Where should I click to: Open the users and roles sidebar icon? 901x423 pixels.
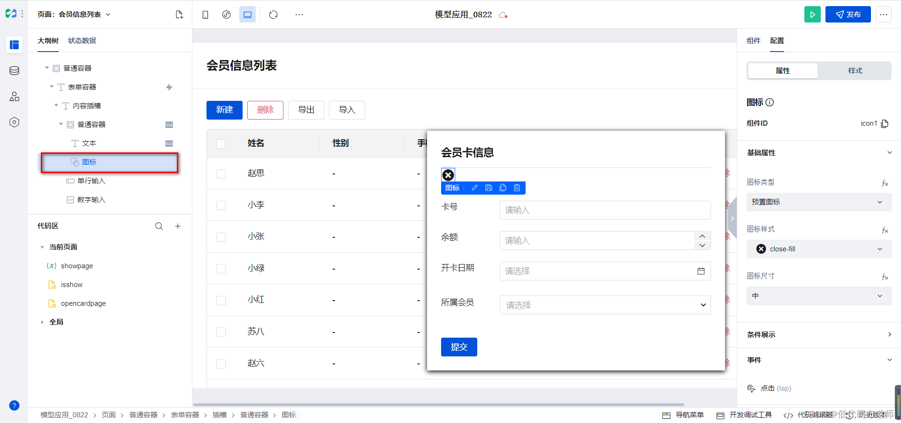[x=15, y=97]
